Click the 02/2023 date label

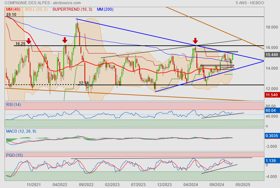[112, 185]
